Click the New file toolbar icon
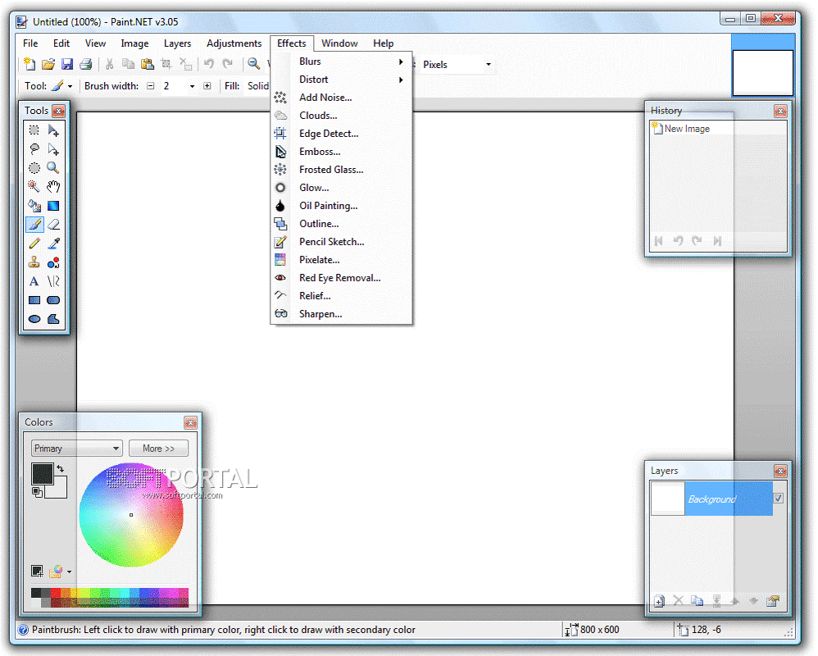This screenshot has width=818, height=656. click(x=30, y=64)
